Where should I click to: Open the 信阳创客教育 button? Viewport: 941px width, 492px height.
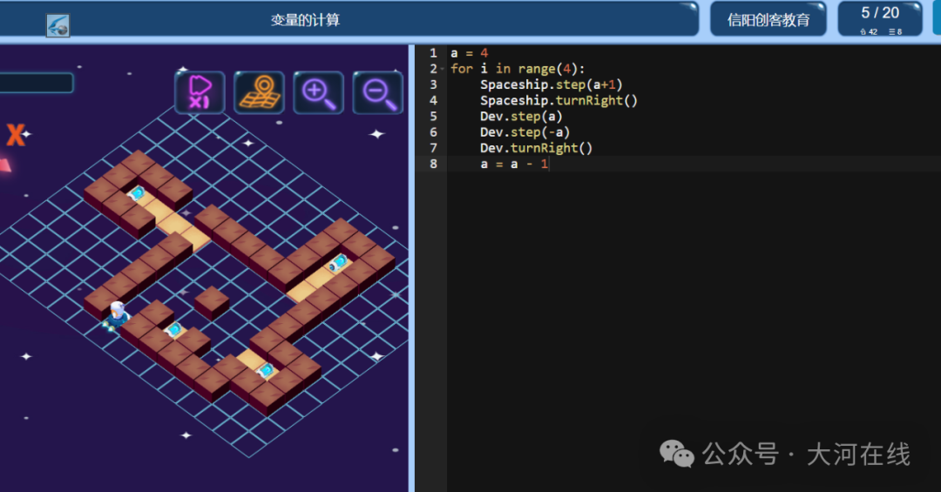[768, 20]
